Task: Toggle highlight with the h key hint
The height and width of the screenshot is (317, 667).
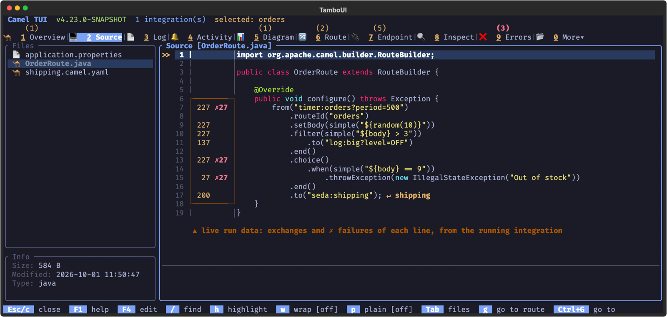Action: (239, 310)
